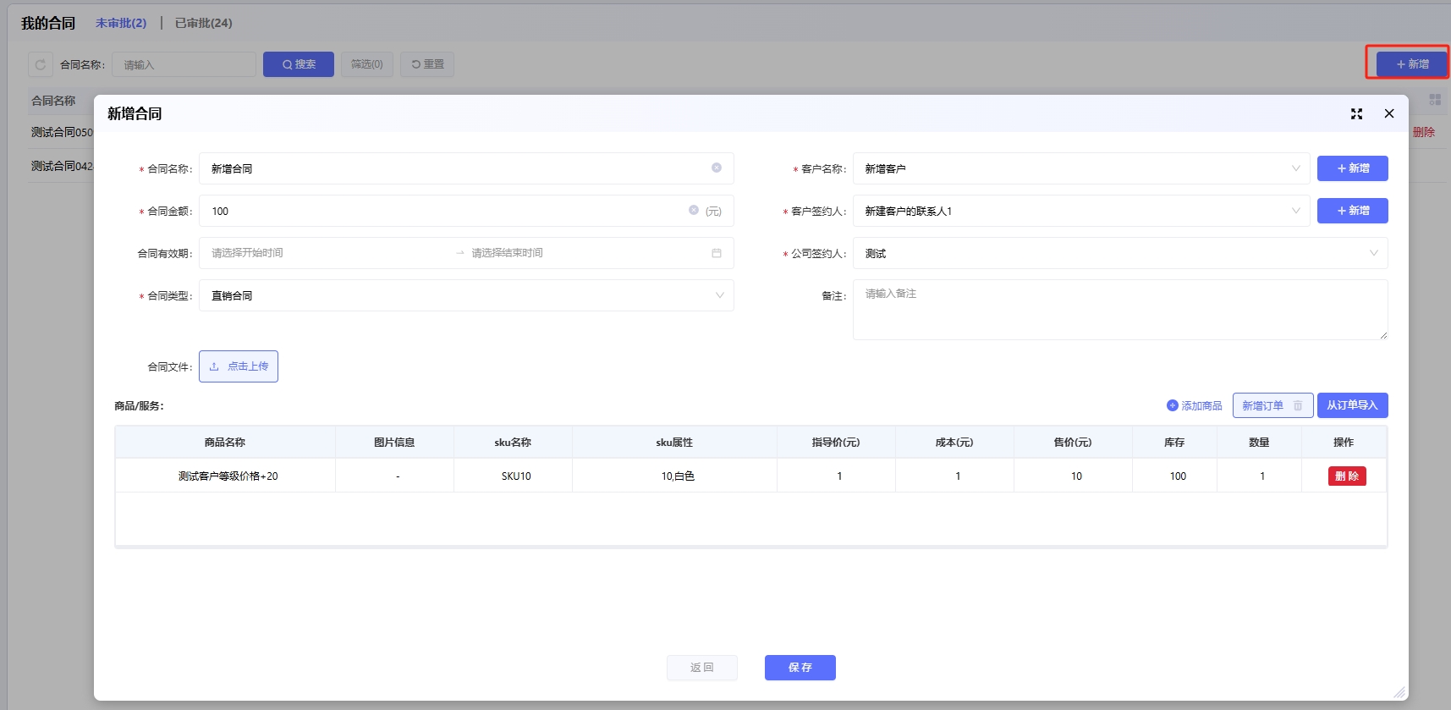
Task: Clear the contract name field with X icon
Action: (717, 168)
